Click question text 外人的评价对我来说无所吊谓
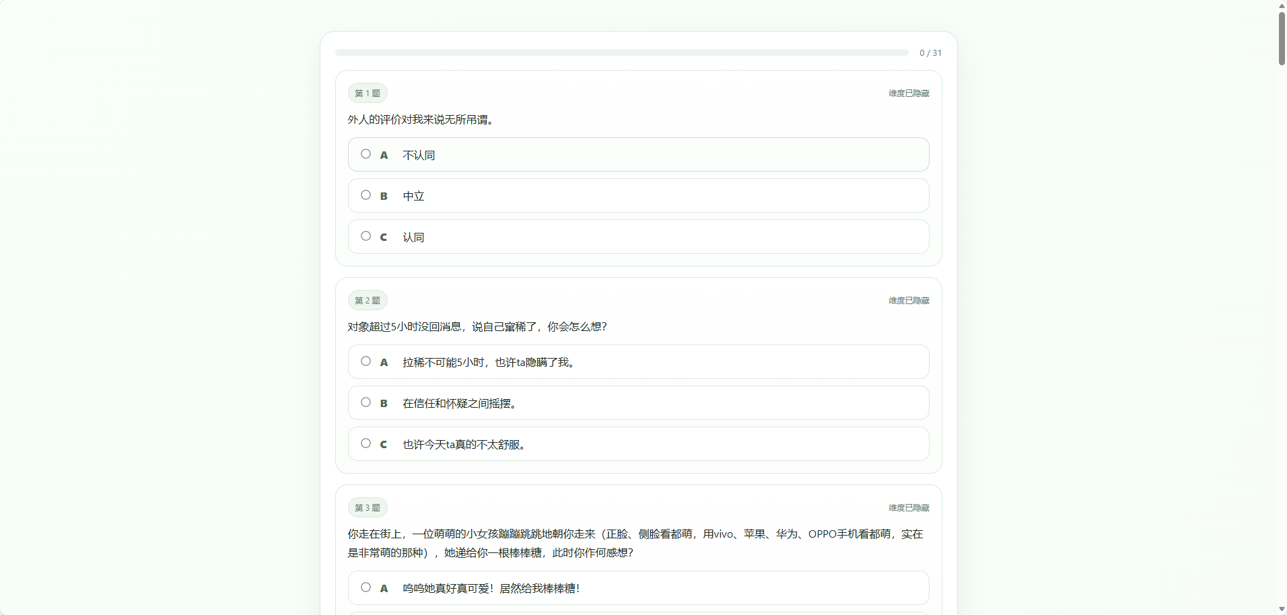The image size is (1287, 615). coord(423,120)
